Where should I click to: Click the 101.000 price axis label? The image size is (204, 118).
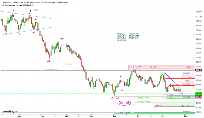pos(199,12)
